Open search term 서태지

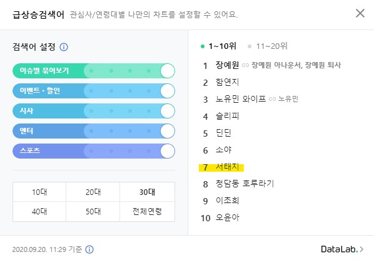coord(227,167)
